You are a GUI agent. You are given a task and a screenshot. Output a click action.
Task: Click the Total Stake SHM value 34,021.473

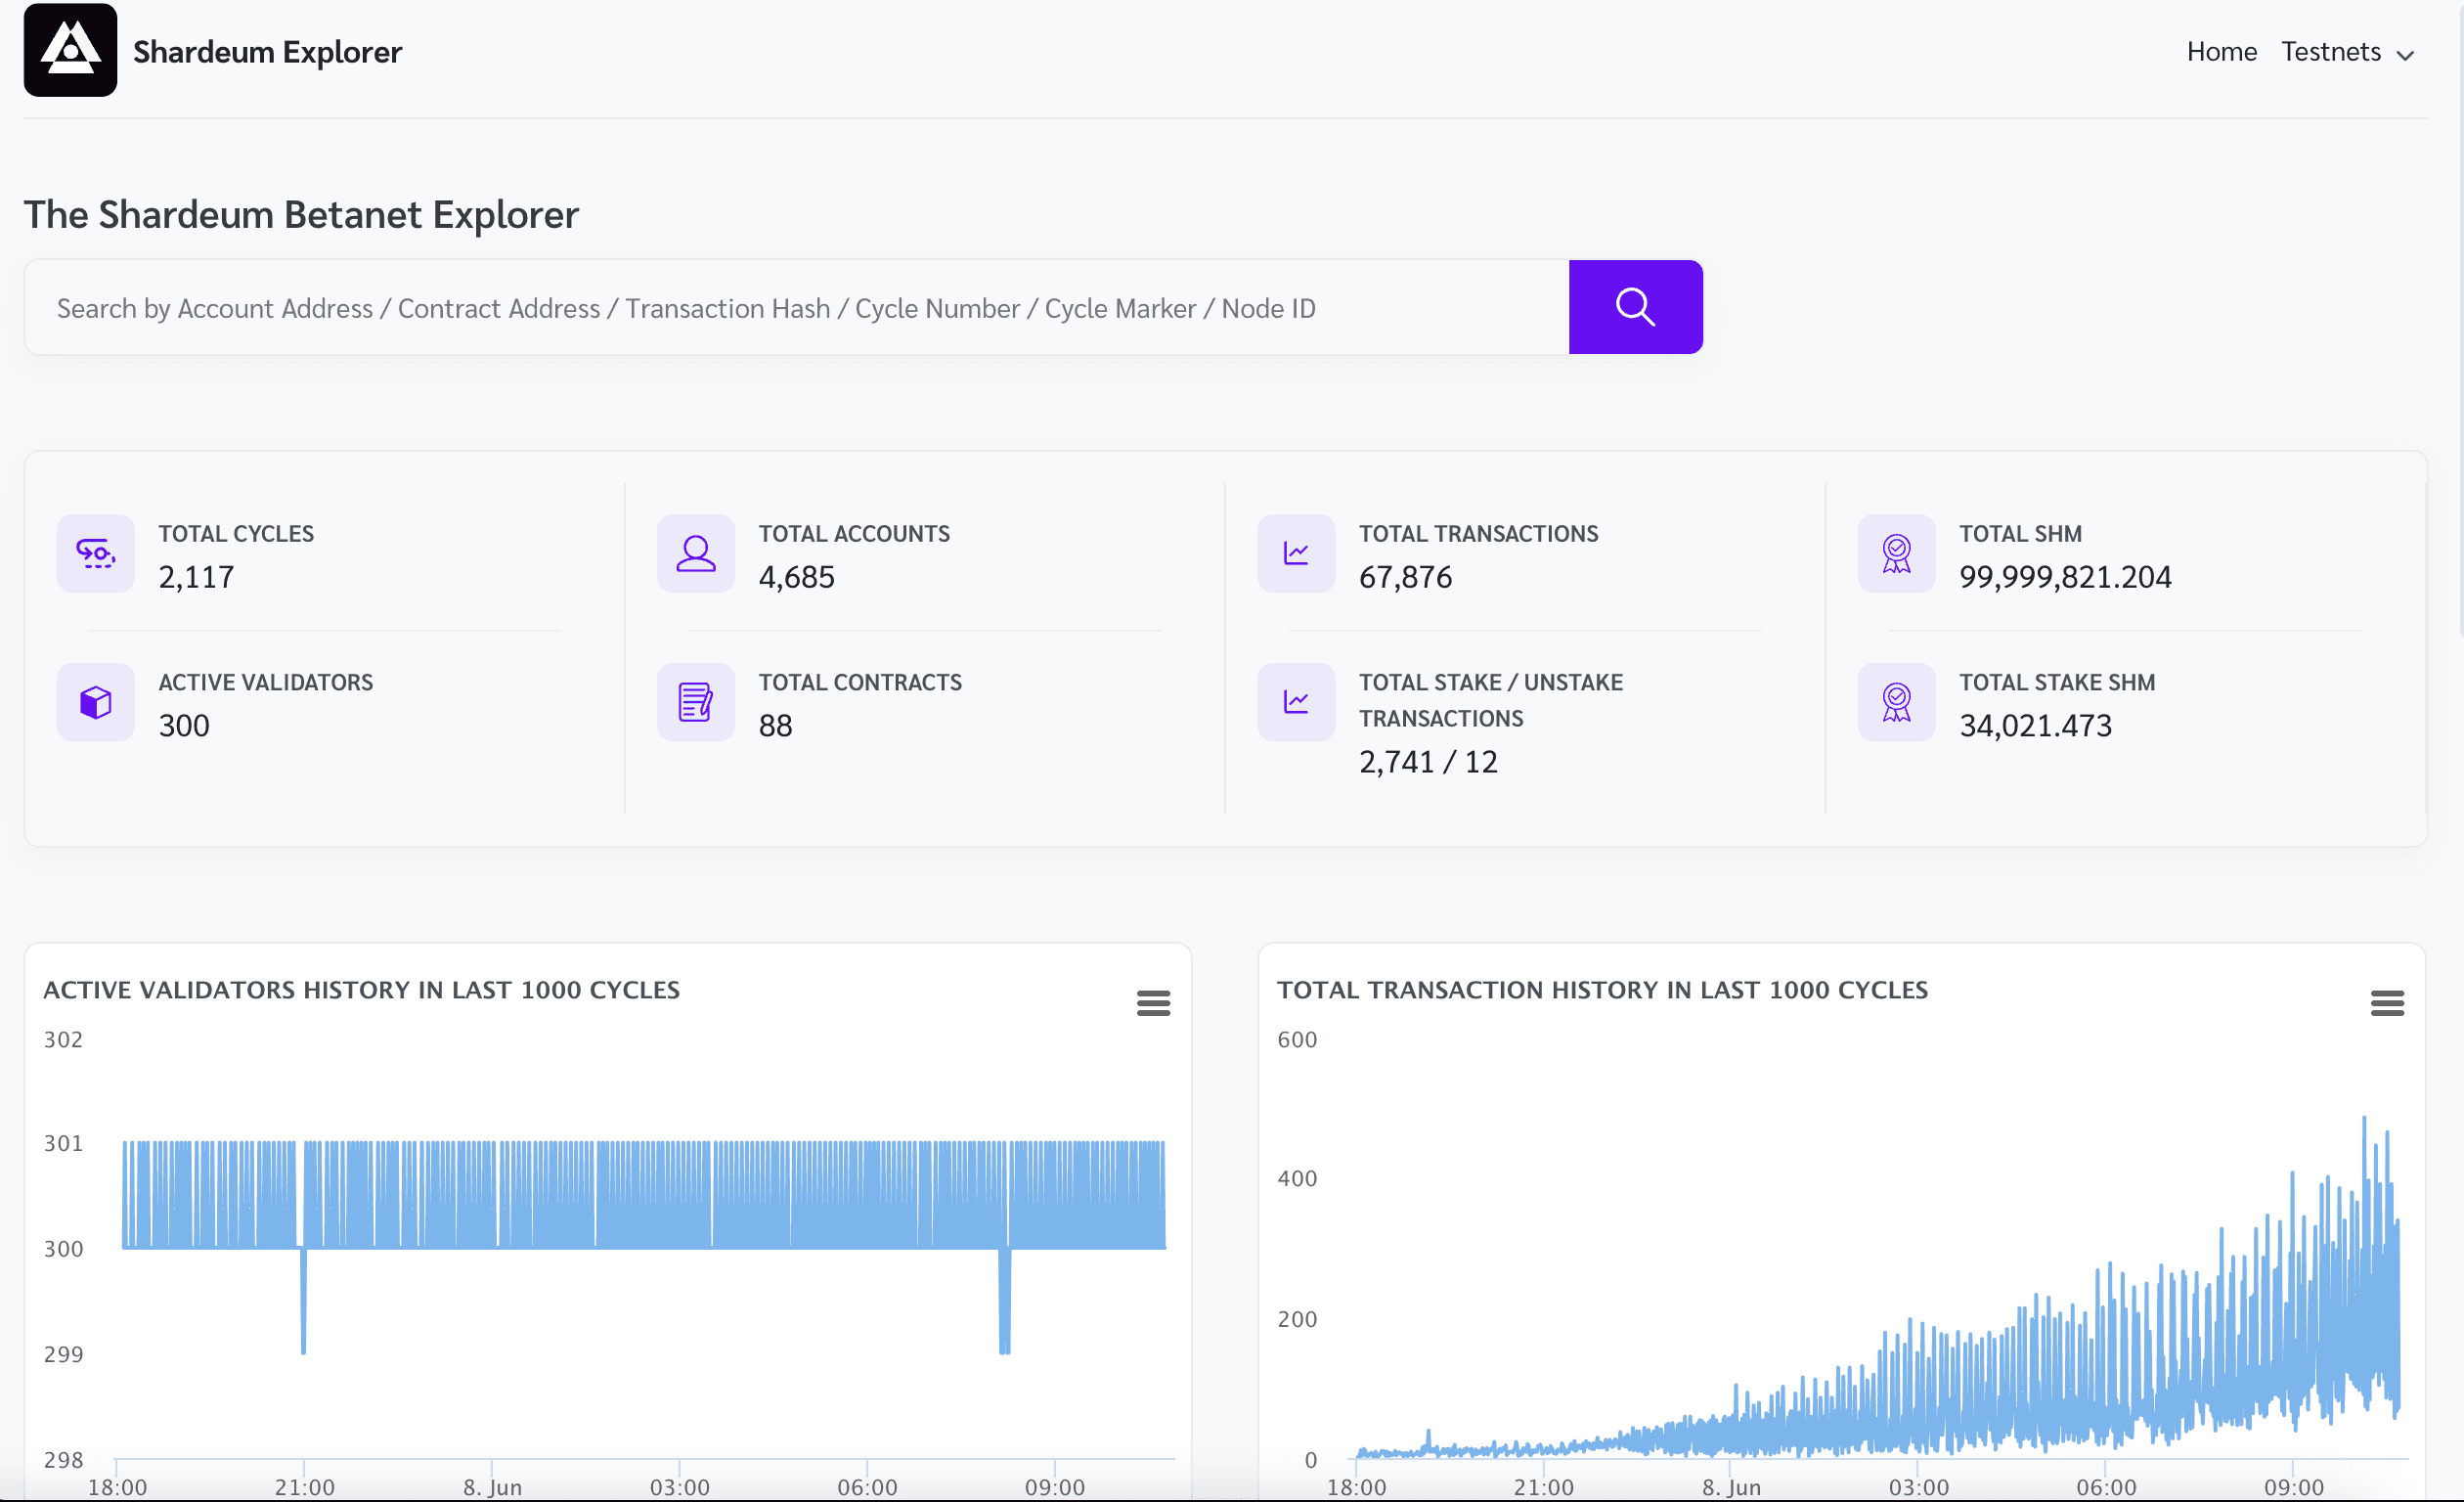[x=2035, y=725]
